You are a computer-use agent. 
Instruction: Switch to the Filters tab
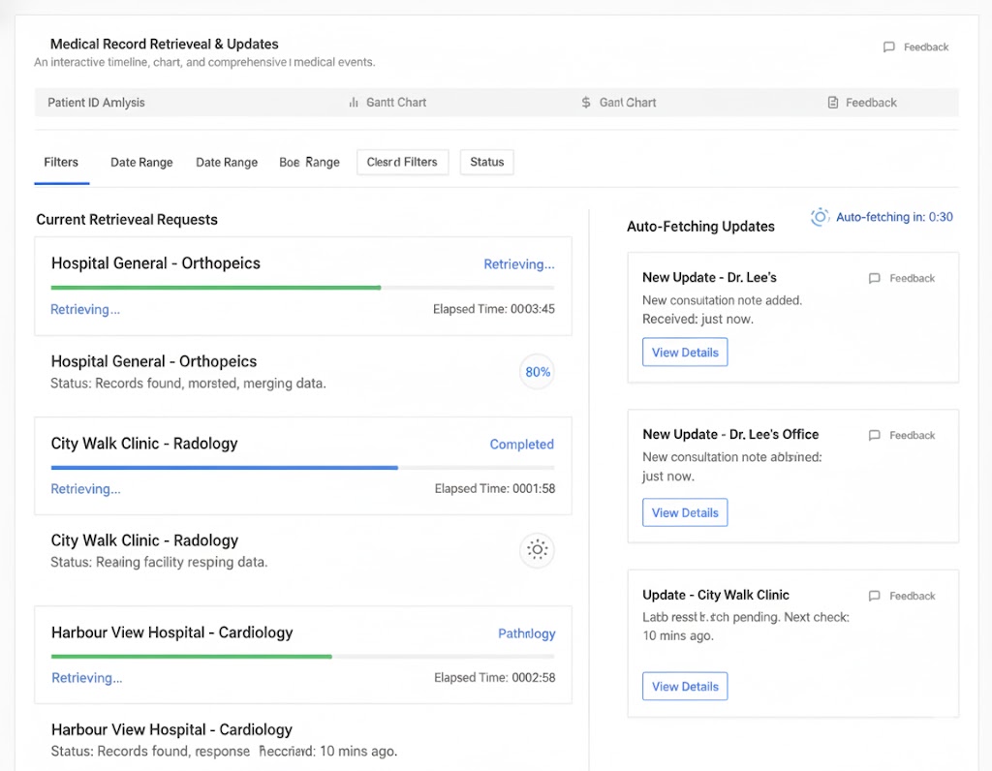point(61,163)
